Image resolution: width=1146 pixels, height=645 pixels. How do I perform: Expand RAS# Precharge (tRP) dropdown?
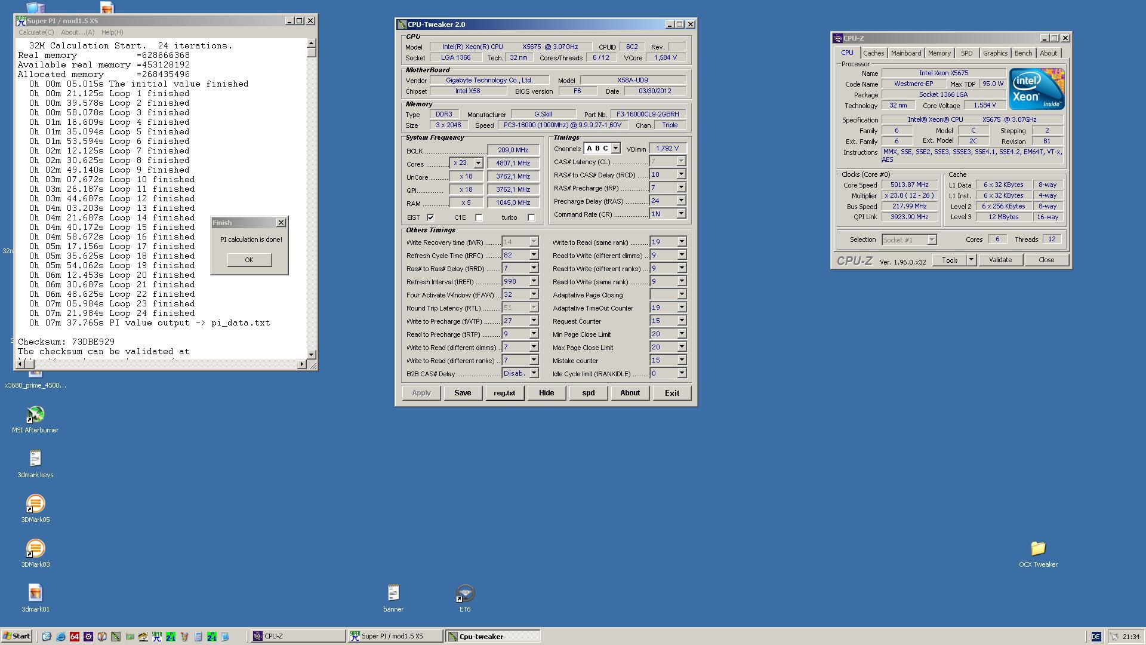[x=681, y=188]
